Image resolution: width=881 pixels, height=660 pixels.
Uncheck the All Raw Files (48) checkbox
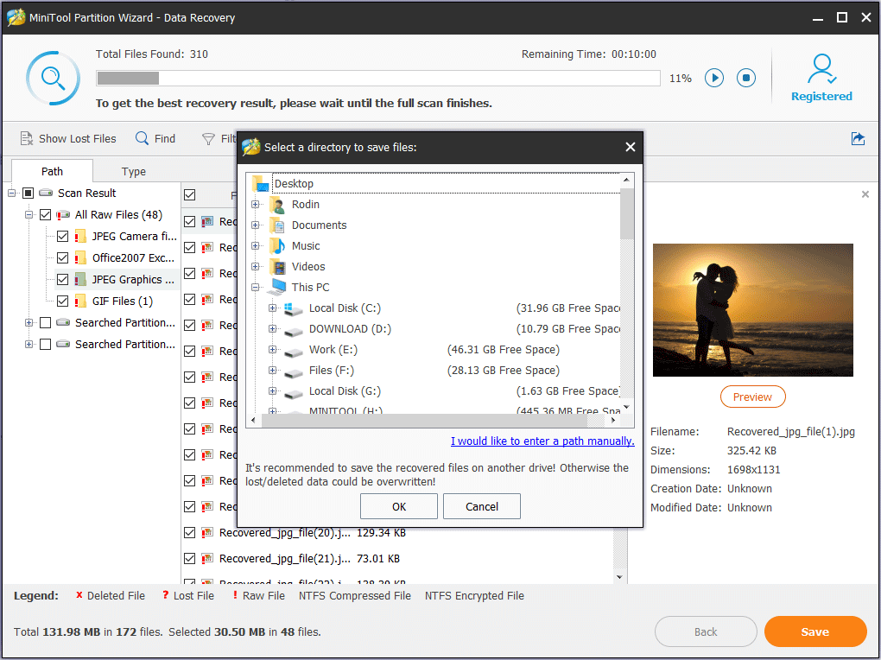pos(46,215)
